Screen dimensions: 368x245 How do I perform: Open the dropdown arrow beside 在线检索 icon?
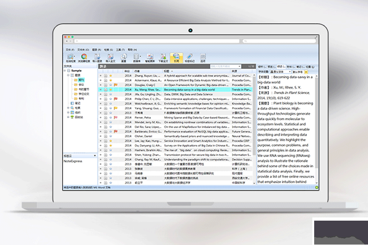pos(75,56)
